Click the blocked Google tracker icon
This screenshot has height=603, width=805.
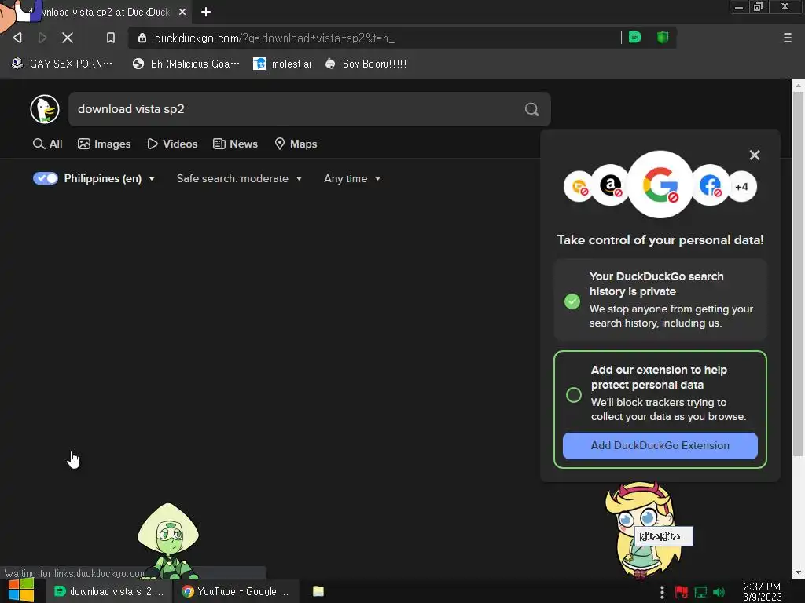660,185
